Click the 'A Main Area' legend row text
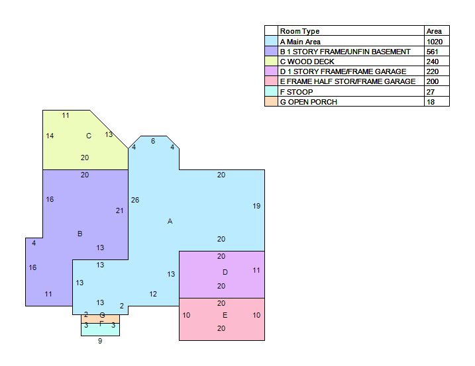This screenshot has height=366, width=475. pos(300,42)
